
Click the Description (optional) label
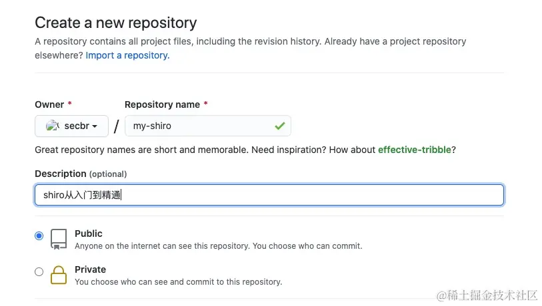[x=81, y=174]
